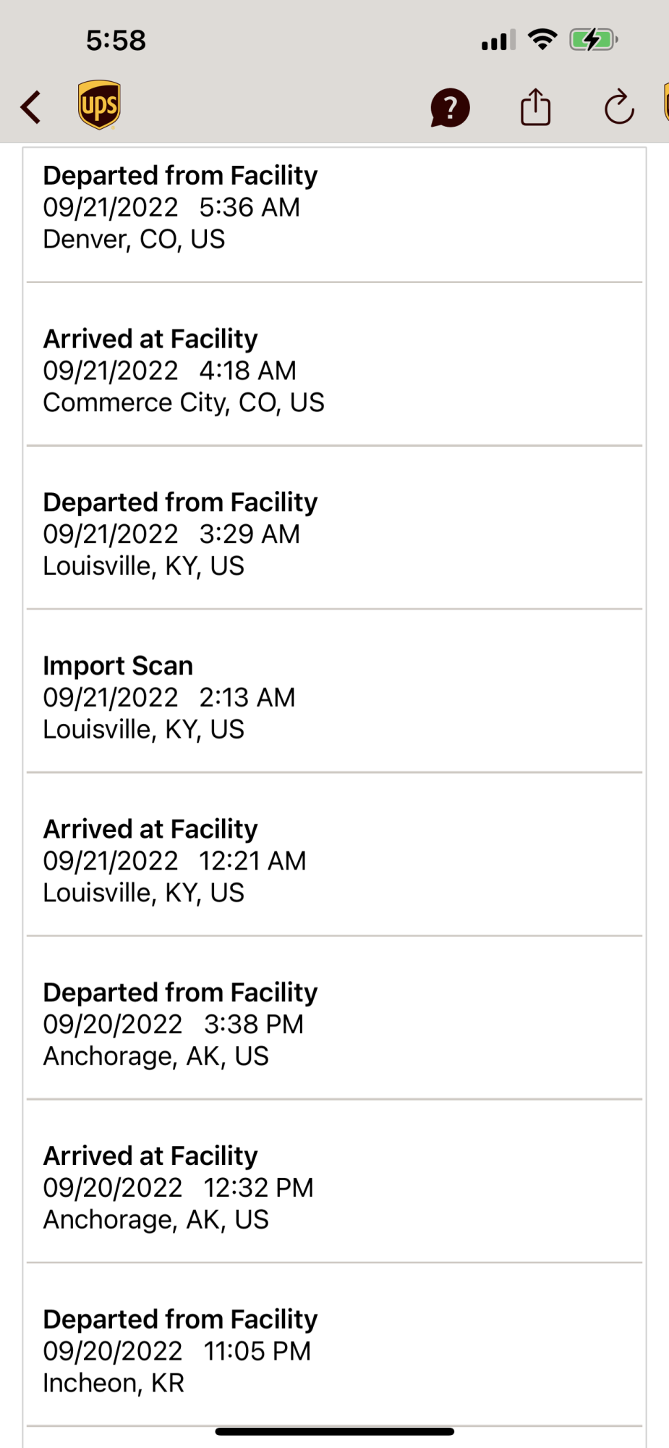
Task: Open the UPS shield logo home
Action: click(99, 105)
